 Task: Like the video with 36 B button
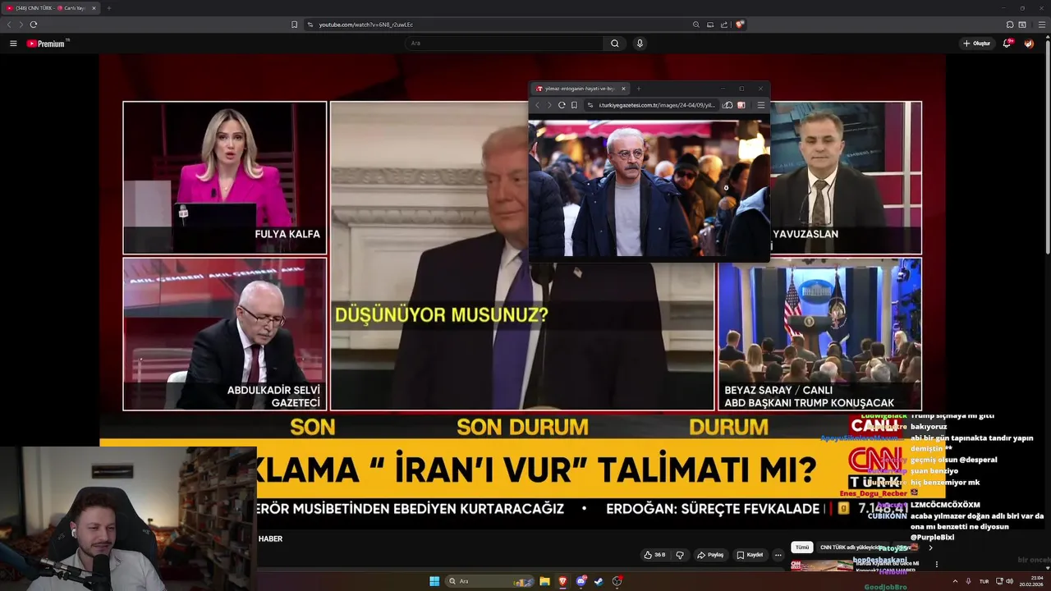point(655,555)
